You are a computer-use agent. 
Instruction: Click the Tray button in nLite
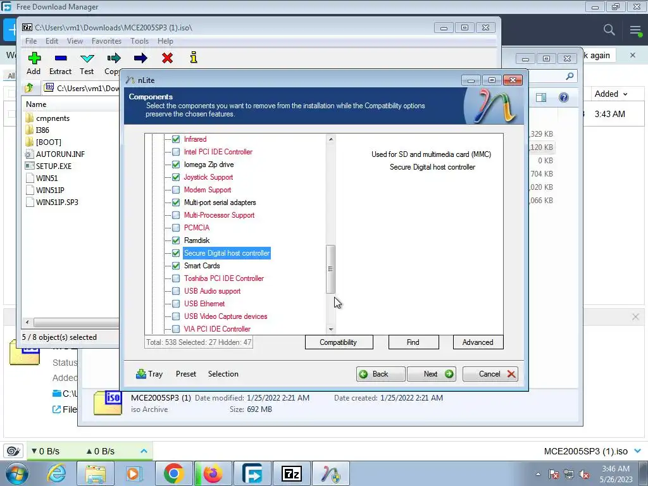pyautogui.click(x=149, y=374)
